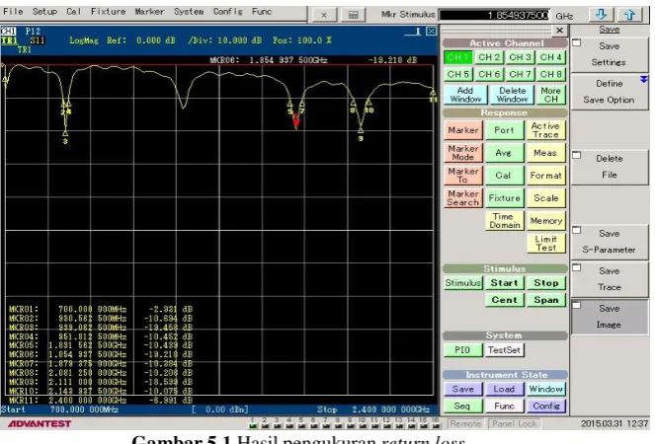655x444 pixels.
Task: Select the CH 1 green channel button
Action: [457, 57]
